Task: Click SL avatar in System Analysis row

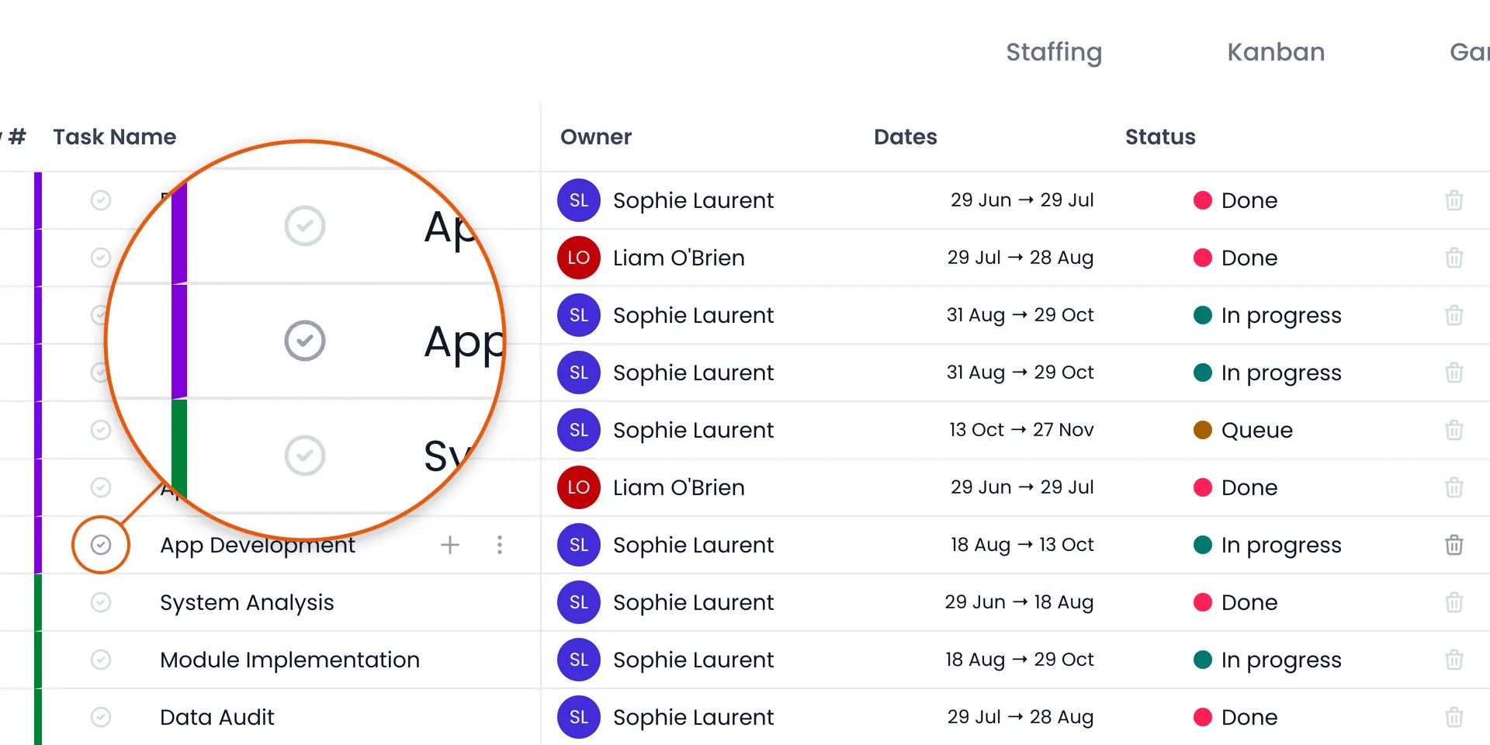Action: (579, 602)
